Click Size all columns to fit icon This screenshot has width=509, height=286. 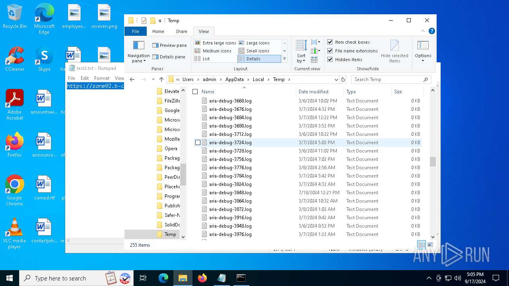pos(314,60)
